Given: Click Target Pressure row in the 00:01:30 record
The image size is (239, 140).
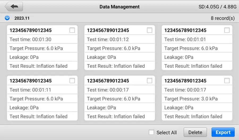Looking at the screenshot, I should [x=42, y=48].
